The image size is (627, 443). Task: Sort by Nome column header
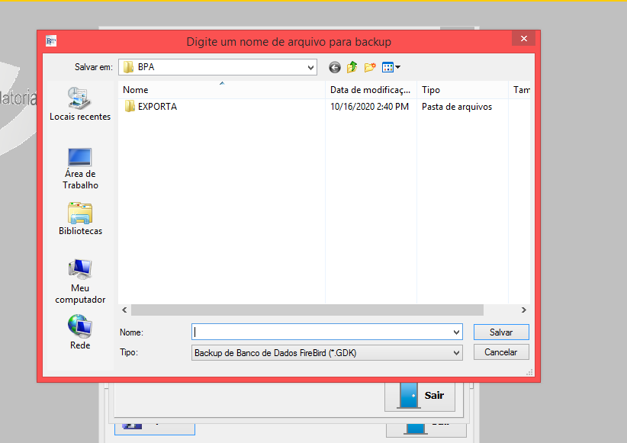(x=221, y=90)
